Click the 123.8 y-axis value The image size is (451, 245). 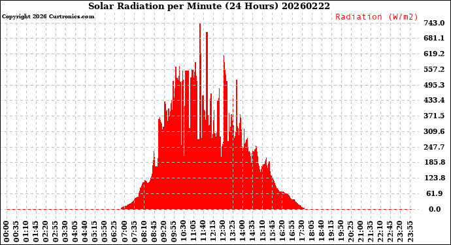pyautogui.click(x=434, y=178)
